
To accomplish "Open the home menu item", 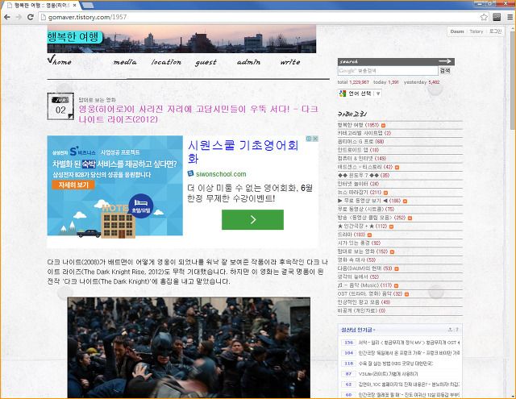I will (x=60, y=60).
